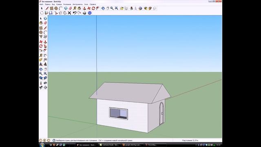This screenshot has width=261, height=147.
Task: Click the Zoom magnifier in the top toolbar
Action: tap(112, 8)
